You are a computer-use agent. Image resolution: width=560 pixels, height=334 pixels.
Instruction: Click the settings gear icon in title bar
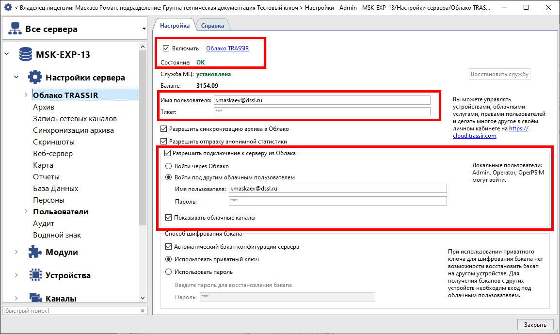click(x=8, y=7)
